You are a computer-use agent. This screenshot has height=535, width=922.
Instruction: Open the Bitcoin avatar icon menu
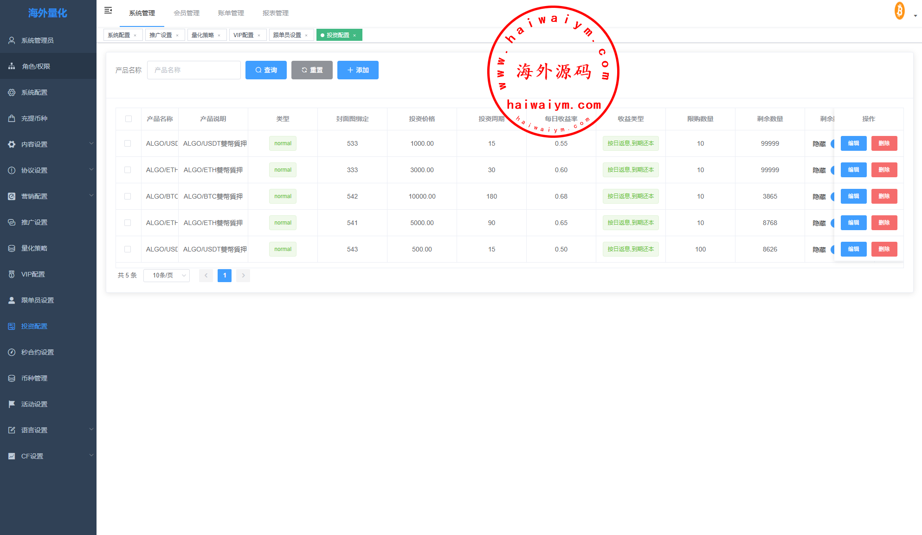coord(900,11)
